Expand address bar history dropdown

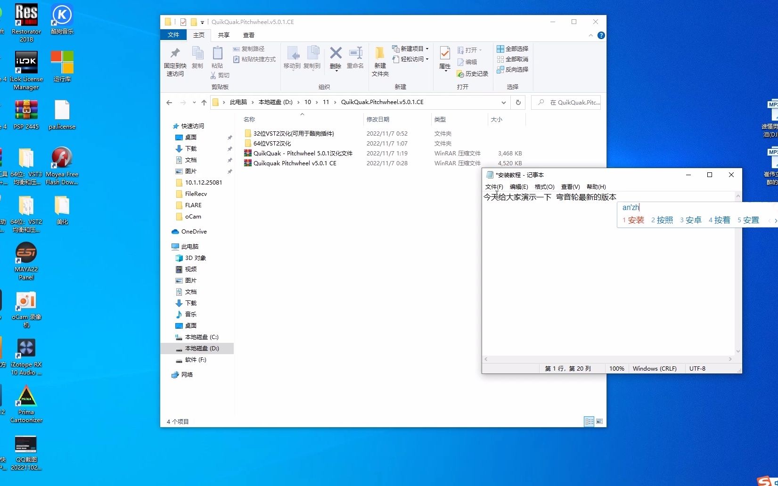coord(503,102)
